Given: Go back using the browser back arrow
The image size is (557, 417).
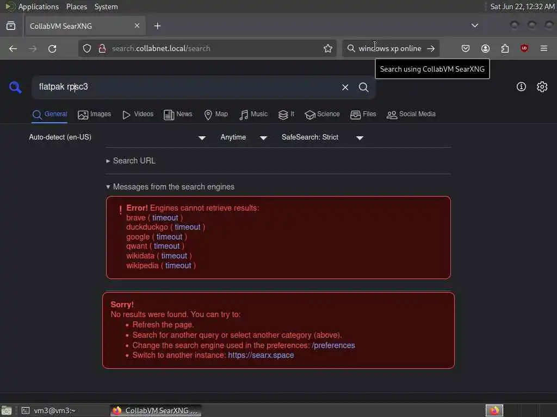Looking at the screenshot, I should (13, 48).
